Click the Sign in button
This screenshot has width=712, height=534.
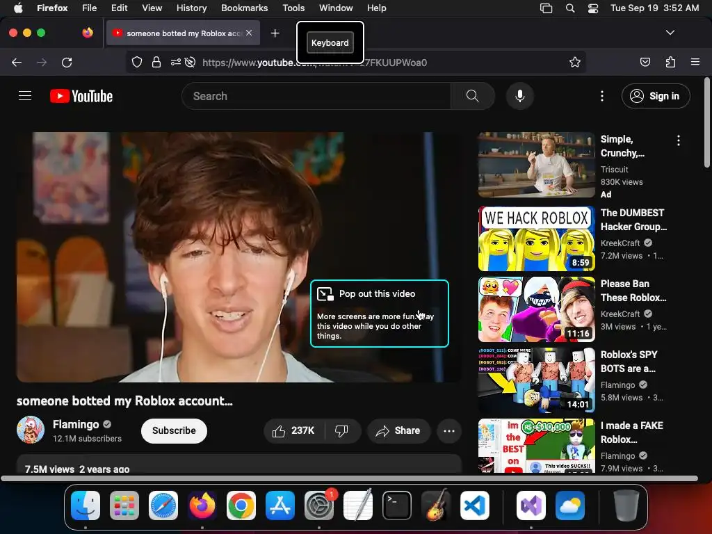656,96
